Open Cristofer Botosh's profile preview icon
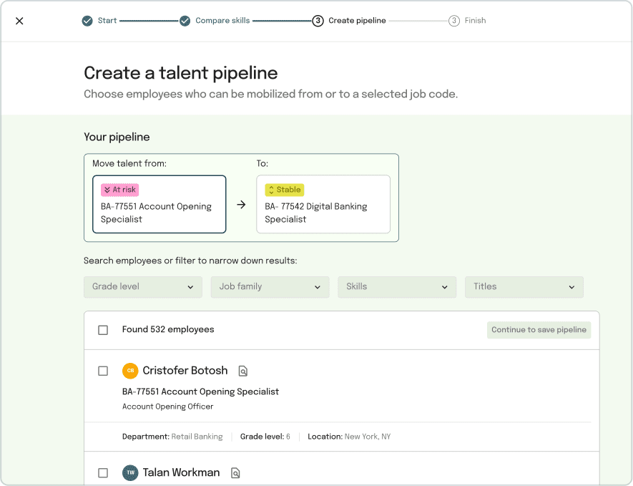The height and width of the screenshot is (486, 633). click(242, 371)
